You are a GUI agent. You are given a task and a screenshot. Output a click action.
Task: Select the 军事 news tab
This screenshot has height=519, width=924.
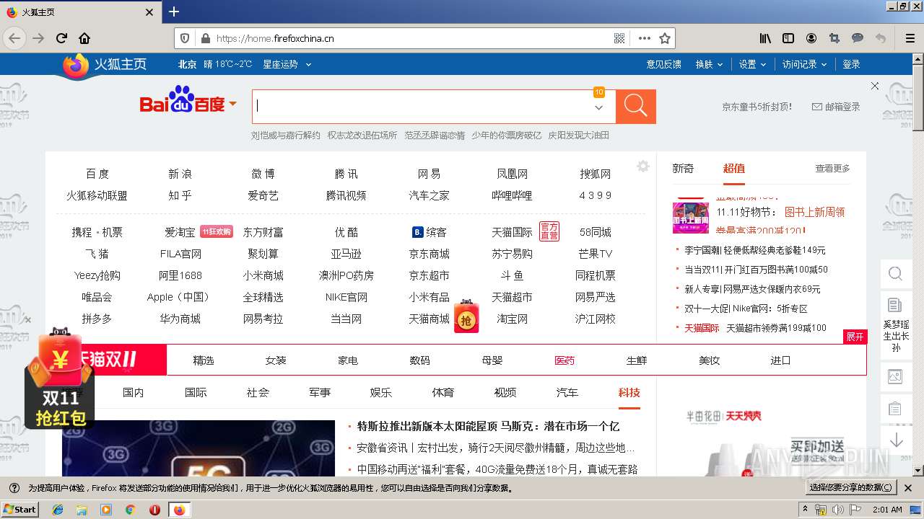319,392
